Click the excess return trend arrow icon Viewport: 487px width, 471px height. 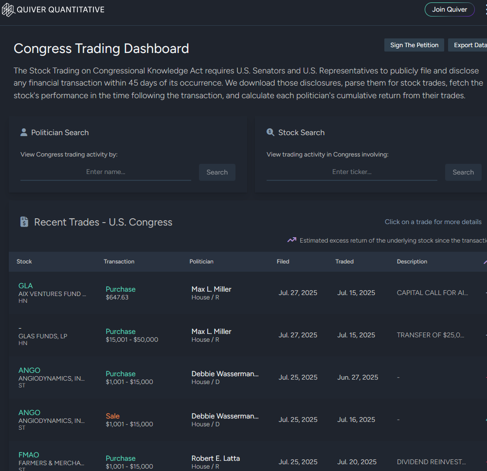point(291,240)
